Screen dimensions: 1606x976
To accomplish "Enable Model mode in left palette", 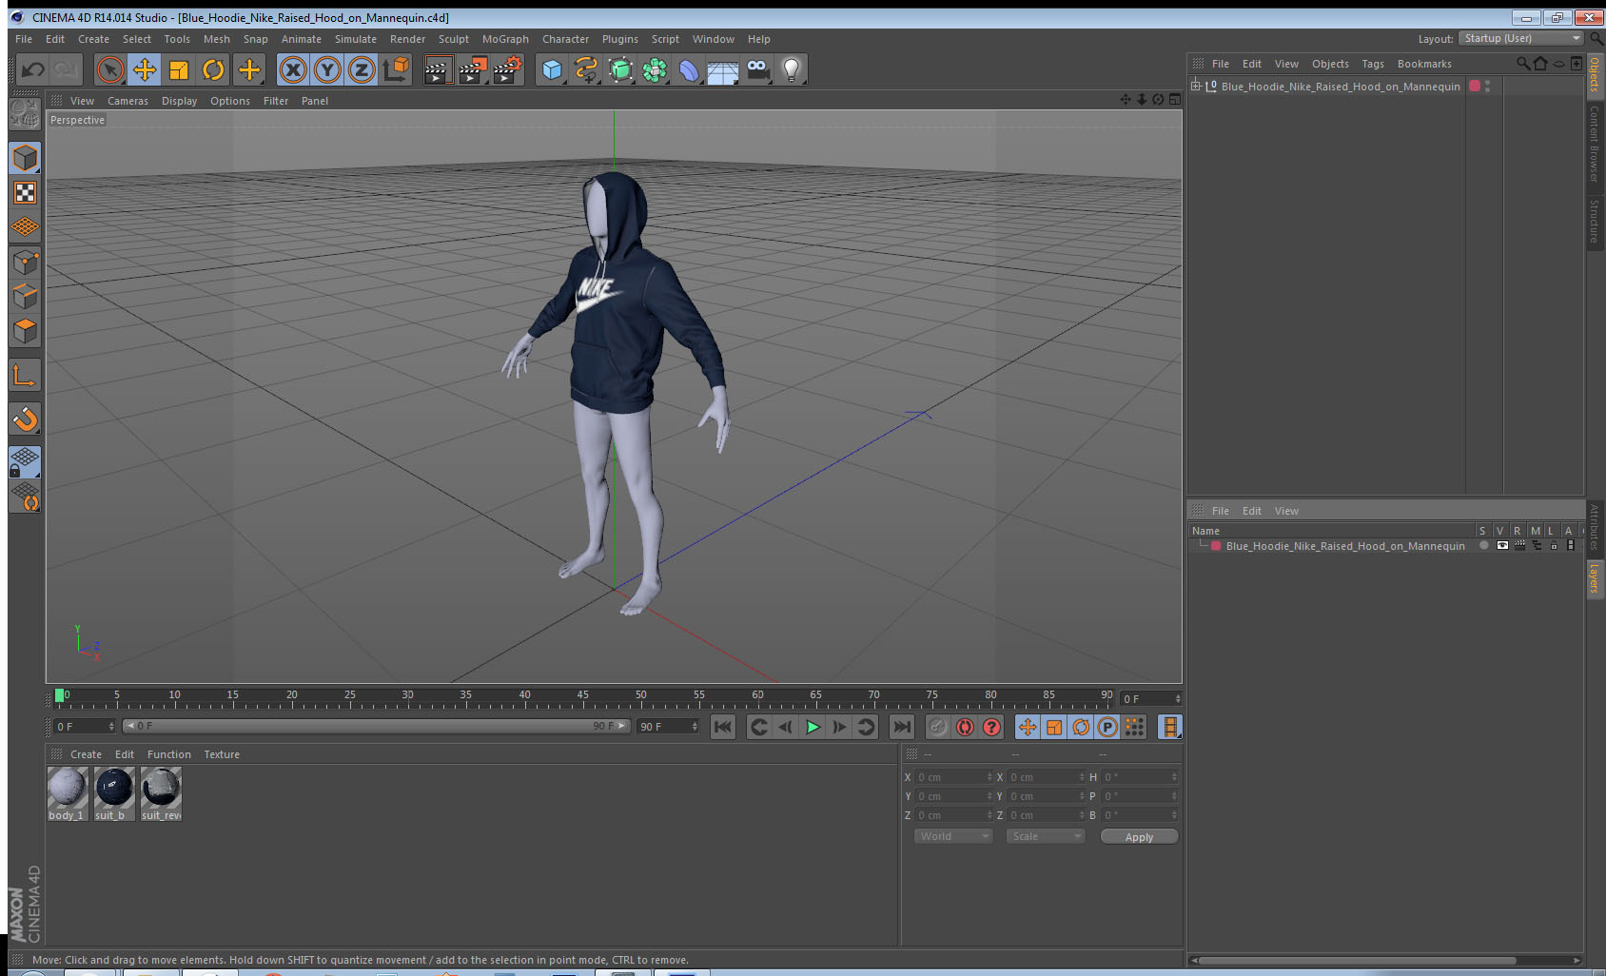I will [x=25, y=158].
